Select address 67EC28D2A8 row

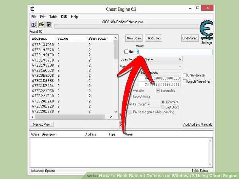pos(72,101)
